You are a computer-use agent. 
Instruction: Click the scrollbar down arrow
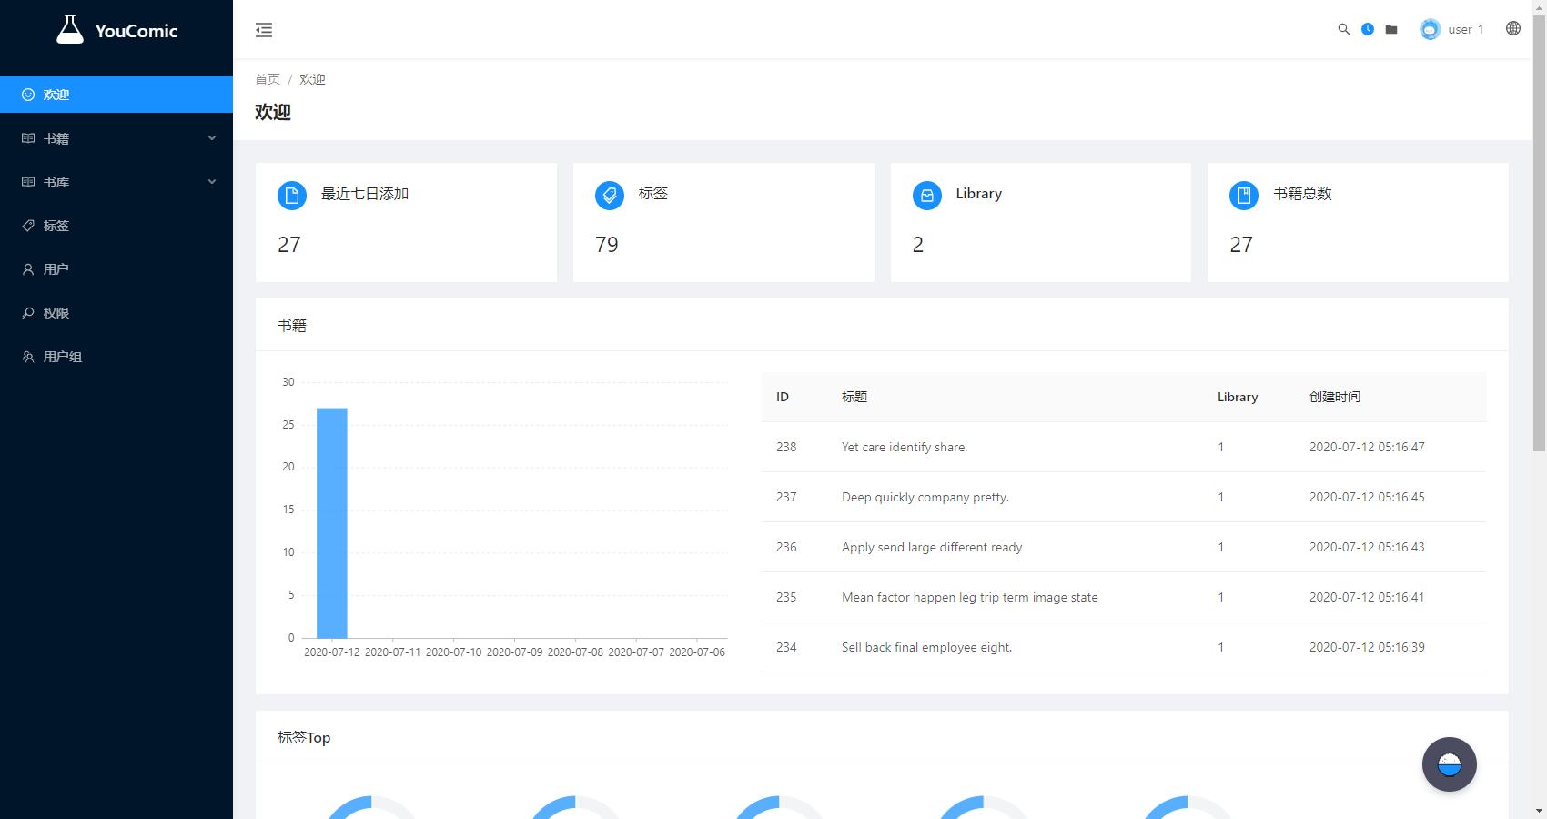[1539, 811]
